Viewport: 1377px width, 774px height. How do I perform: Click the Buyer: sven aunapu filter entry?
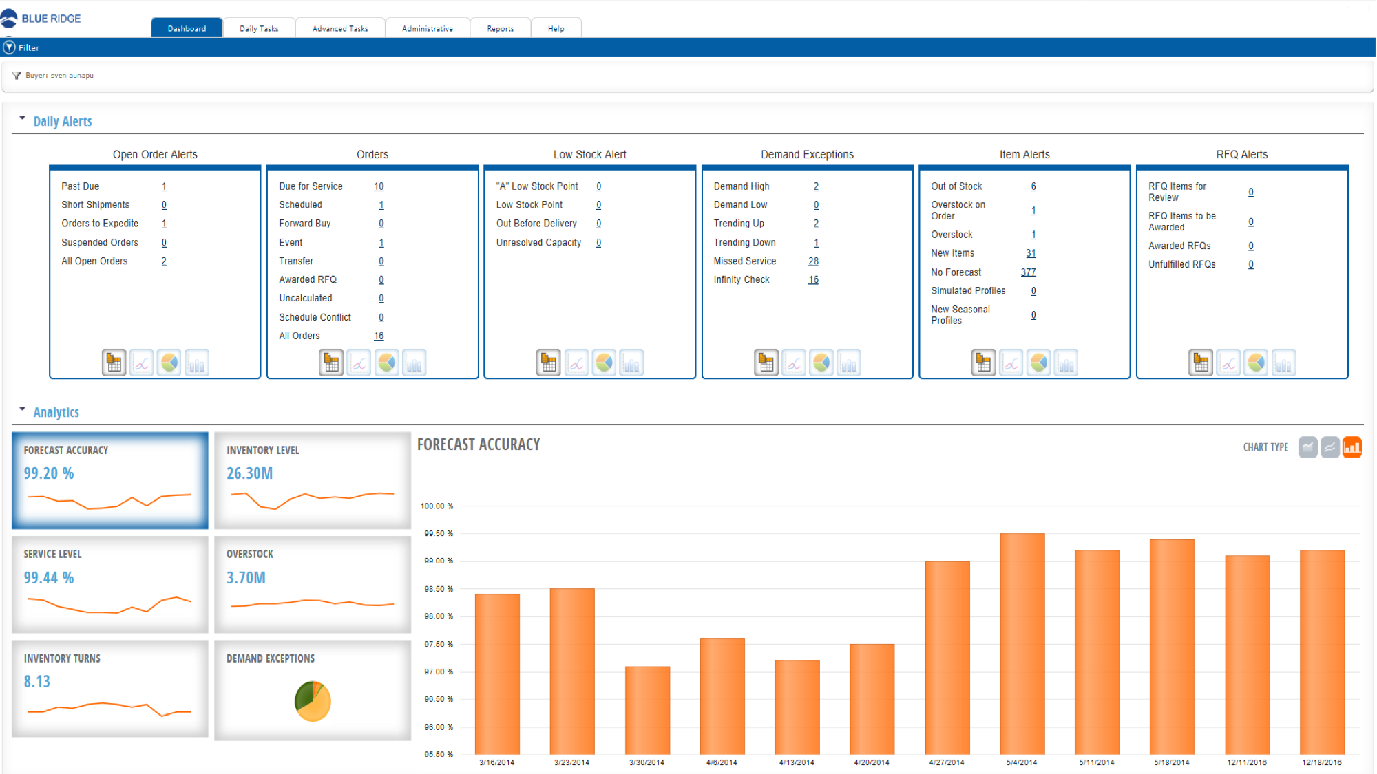(61, 76)
